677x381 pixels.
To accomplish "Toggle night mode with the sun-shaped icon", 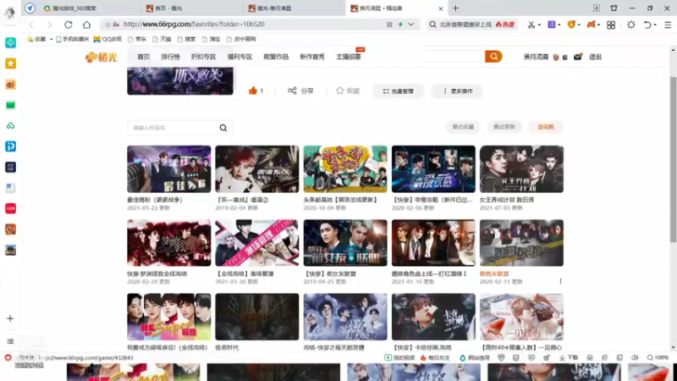I will click(x=630, y=25).
